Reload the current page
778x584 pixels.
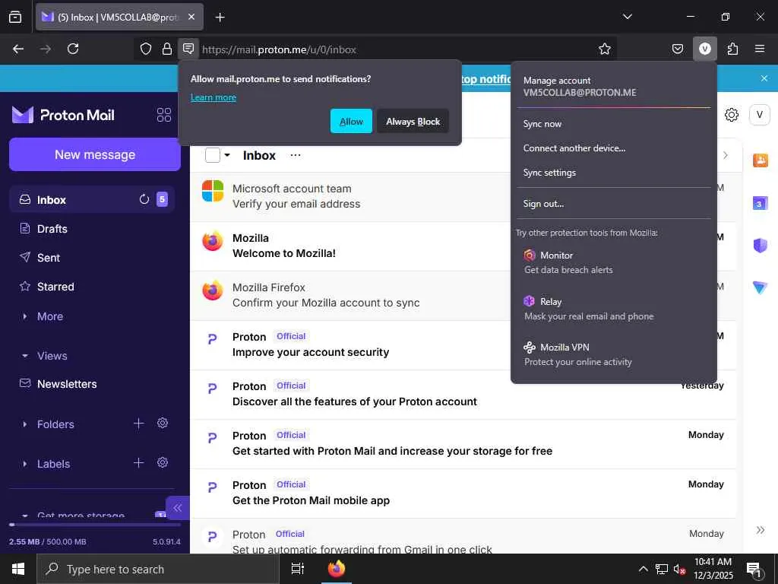(73, 49)
